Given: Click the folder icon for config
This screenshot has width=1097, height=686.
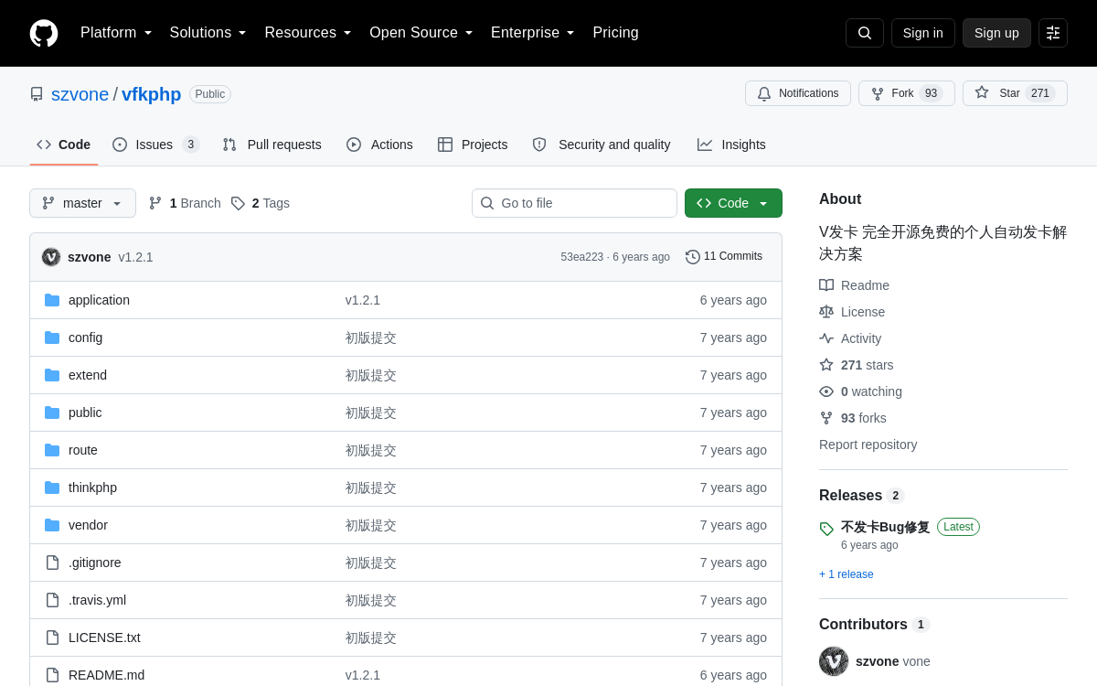Looking at the screenshot, I should tap(52, 338).
